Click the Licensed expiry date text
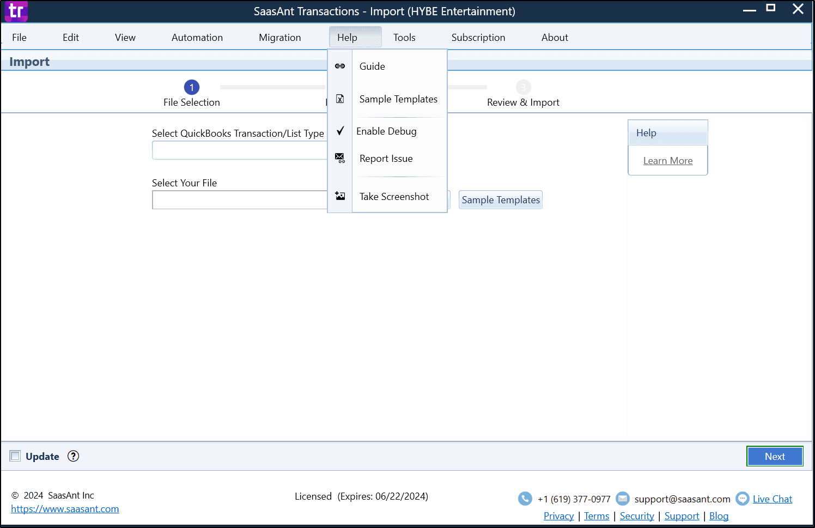The width and height of the screenshot is (815, 528). click(x=361, y=496)
